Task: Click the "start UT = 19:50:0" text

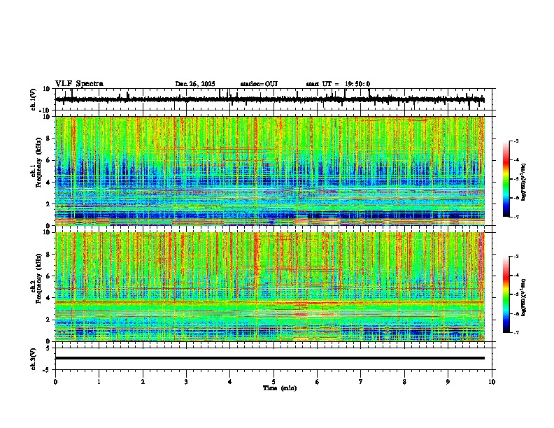Action: coord(338,84)
